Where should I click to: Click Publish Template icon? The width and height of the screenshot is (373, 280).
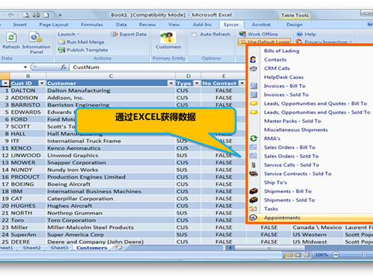(x=62, y=50)
